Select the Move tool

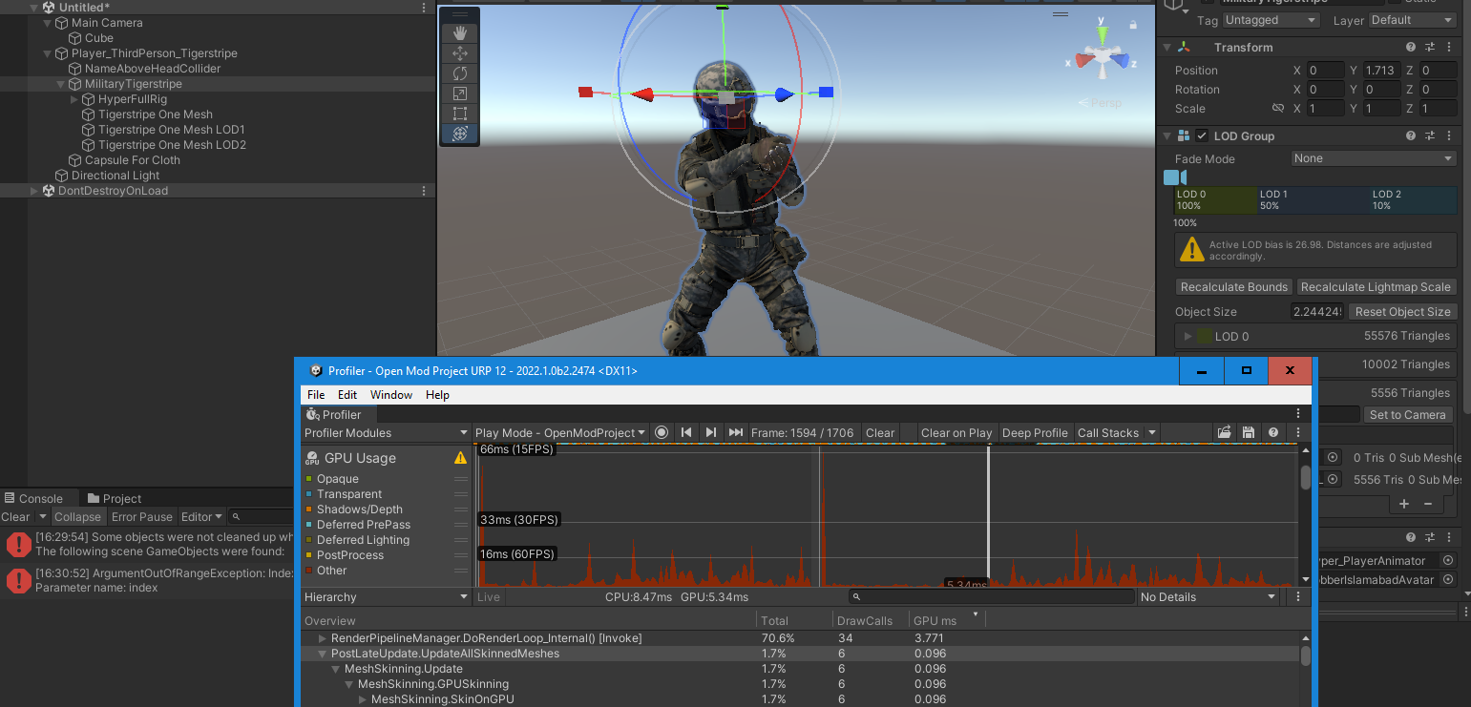[459, 53]
